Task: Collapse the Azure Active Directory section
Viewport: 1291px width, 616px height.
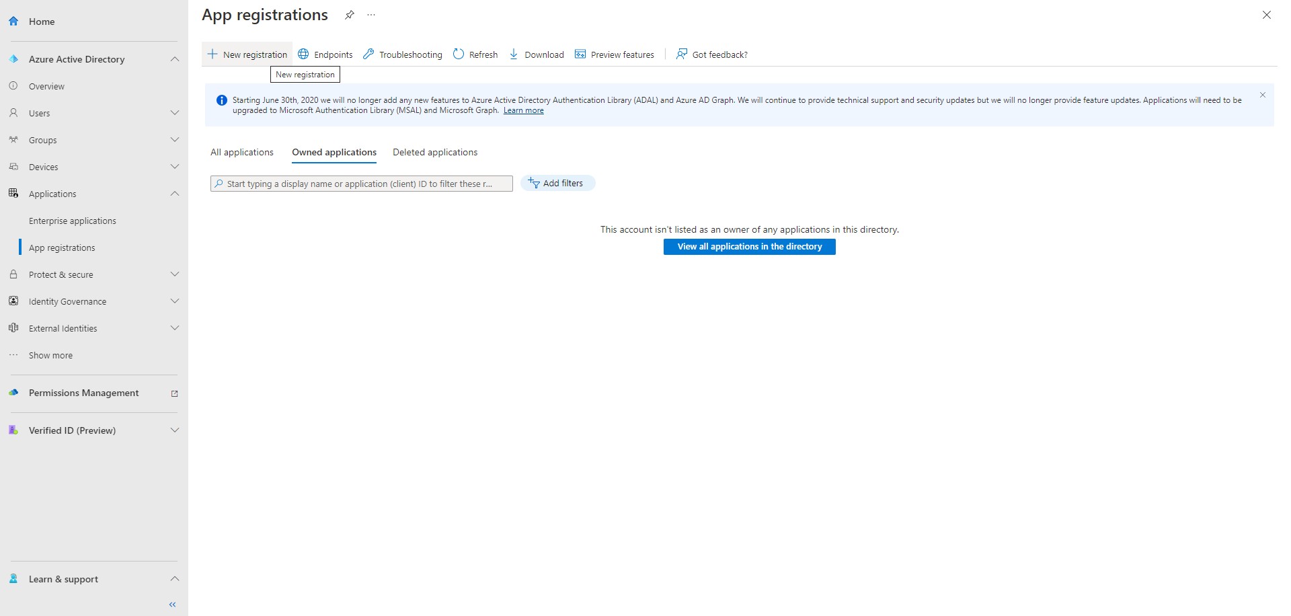Action: [x=174, y=59]
